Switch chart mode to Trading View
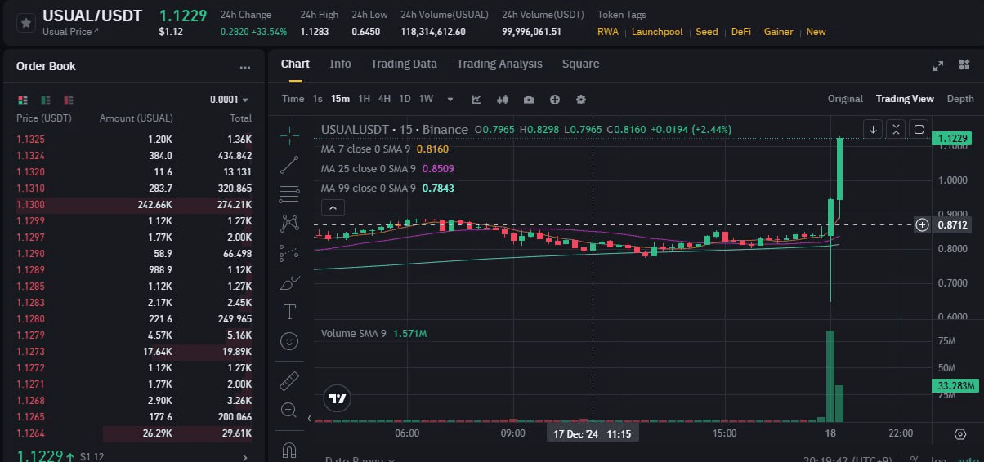 point(905,99)
